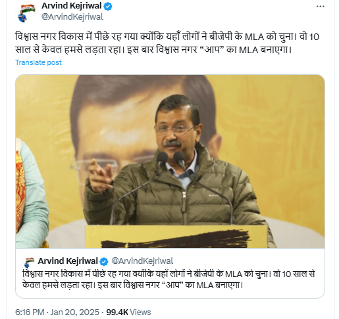Click the verified badge in quoted post

pyautogui.click(x=104, y=261)
